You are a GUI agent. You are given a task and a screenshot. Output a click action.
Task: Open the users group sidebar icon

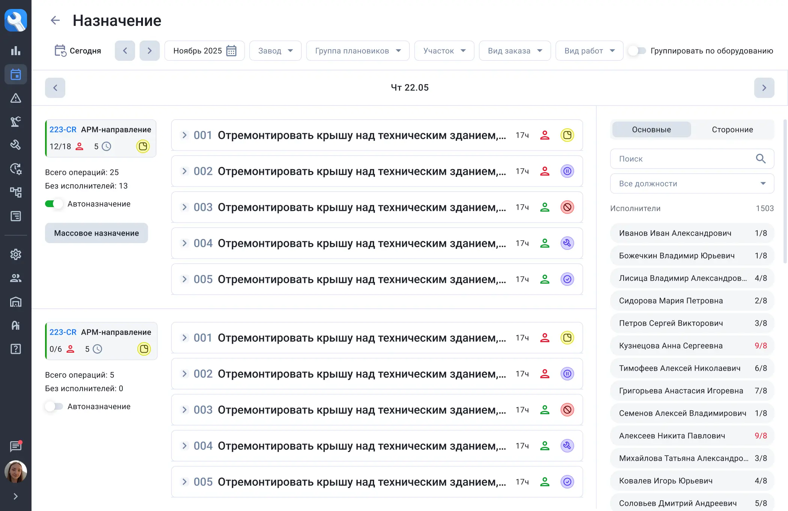(15, 278)
